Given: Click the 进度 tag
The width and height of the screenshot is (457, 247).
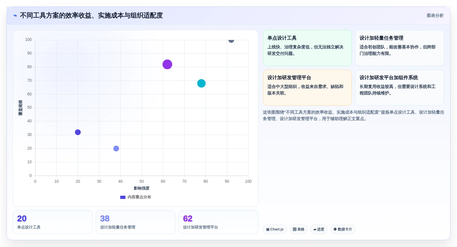Looking at the screenshot, I should 319,229.
